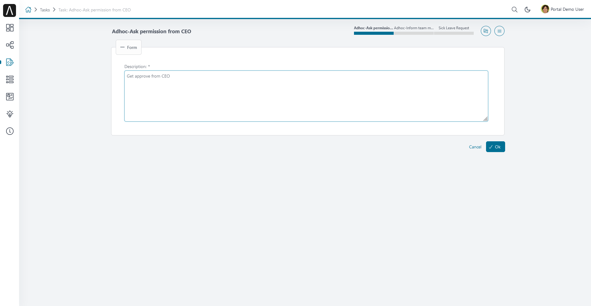Open the lightbulb ideas icon in sidebar

coord(10,114)
